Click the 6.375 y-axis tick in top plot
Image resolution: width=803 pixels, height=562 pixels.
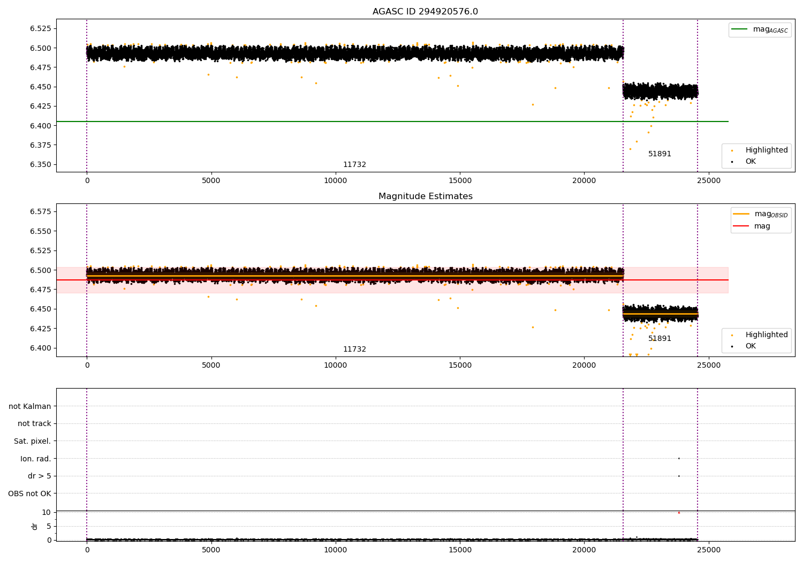pyautogui.click(x=41, y=145)
